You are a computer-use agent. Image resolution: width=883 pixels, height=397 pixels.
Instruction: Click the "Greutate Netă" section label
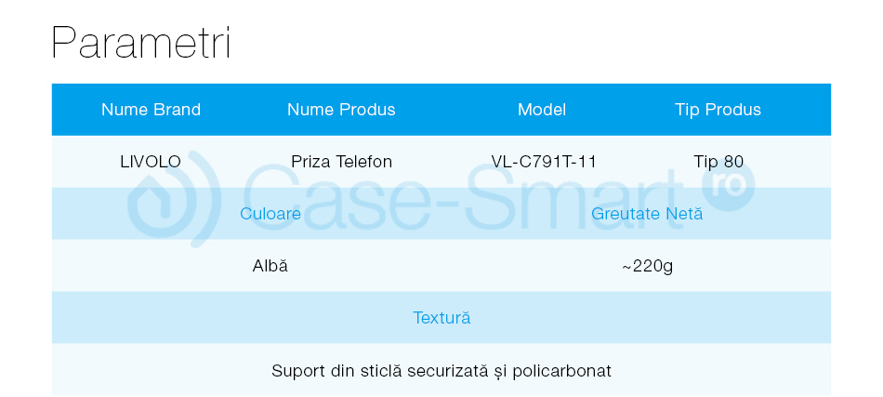(647, 214)
